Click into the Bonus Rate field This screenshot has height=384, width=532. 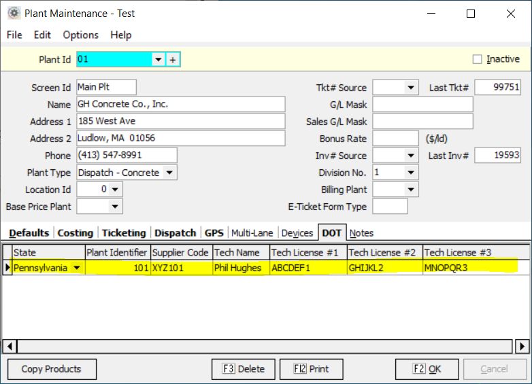click(x=395, y=139)
